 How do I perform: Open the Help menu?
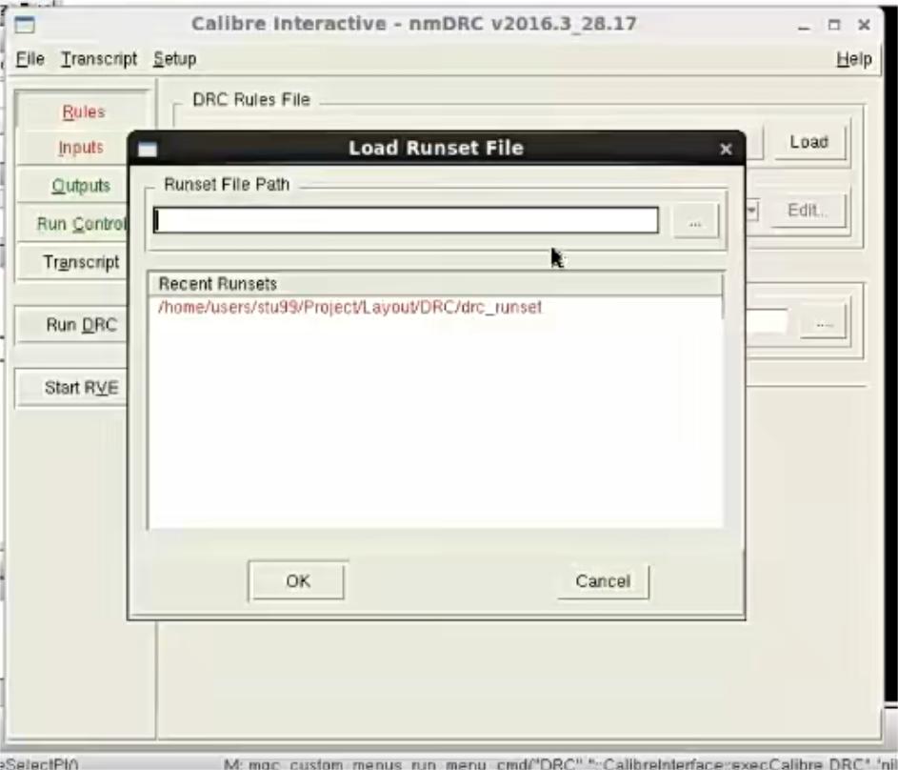[853, 58]
